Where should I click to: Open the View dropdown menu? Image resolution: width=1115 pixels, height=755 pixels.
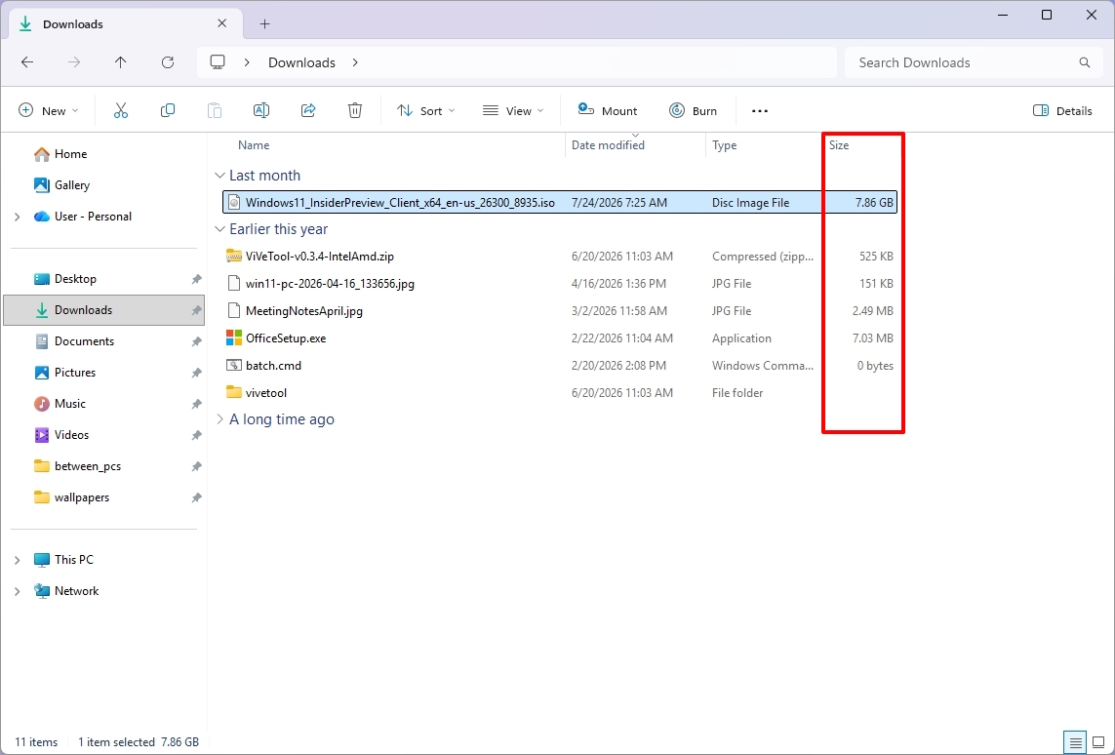(x=513, y=111)
